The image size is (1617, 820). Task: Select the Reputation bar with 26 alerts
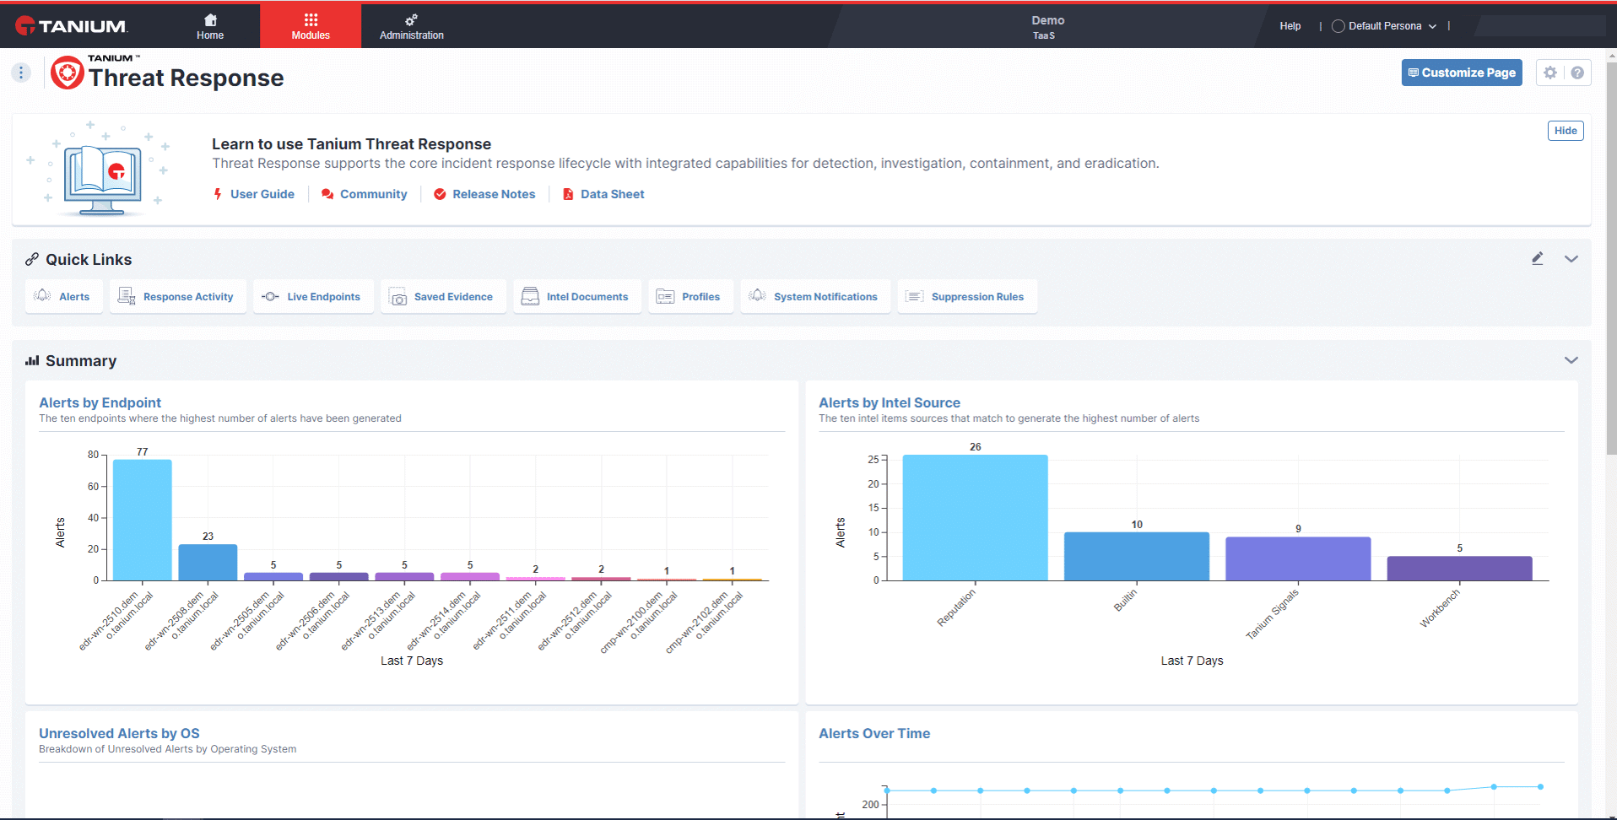point(976,518)
